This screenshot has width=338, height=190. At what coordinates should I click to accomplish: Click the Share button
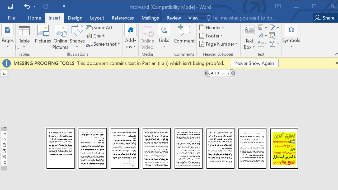click(325, 18)
